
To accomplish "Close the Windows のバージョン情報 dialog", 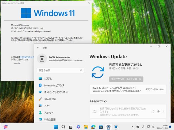I will click(89, 3).
